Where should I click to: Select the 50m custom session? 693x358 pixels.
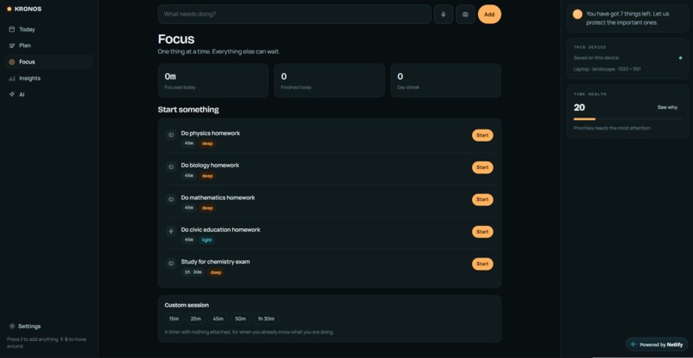[x=241, y=319]
